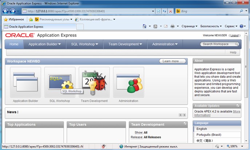Click the Stop loading red X icon
The width and height of the screenshot is (250, 150).
(171, 11)
